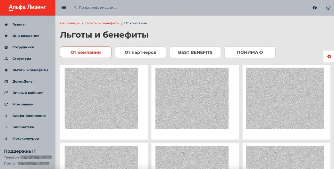Go to Дни рождения in sidebar
The image size is (334, 169).
coord(26,36)
